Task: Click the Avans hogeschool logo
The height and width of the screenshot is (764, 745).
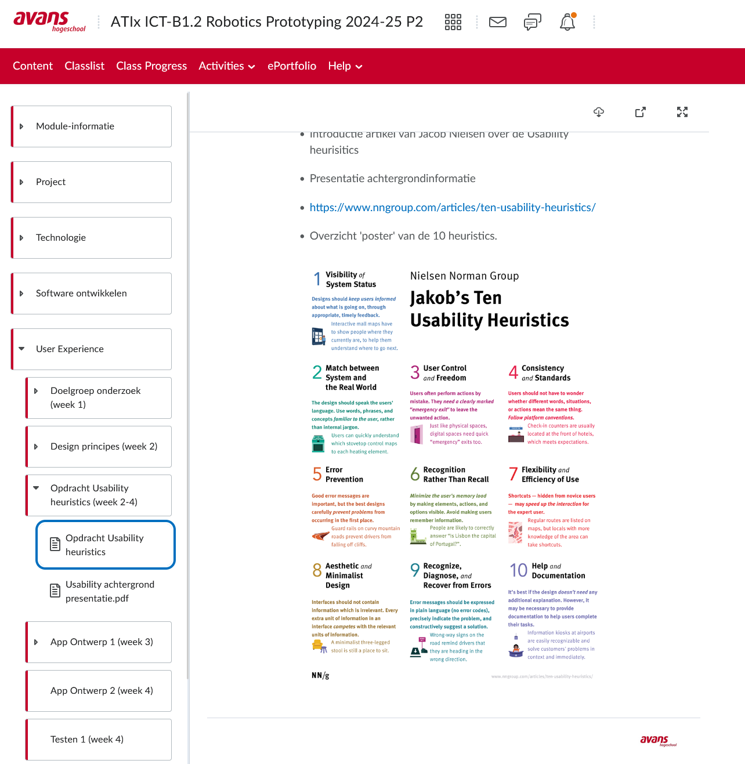Action: pos(49,21)
